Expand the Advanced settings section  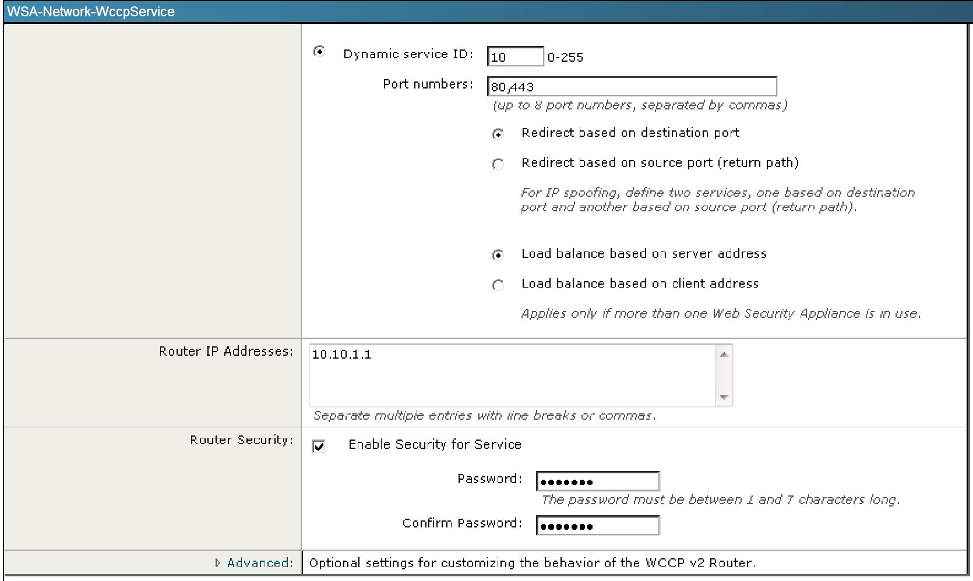(254, 562)
